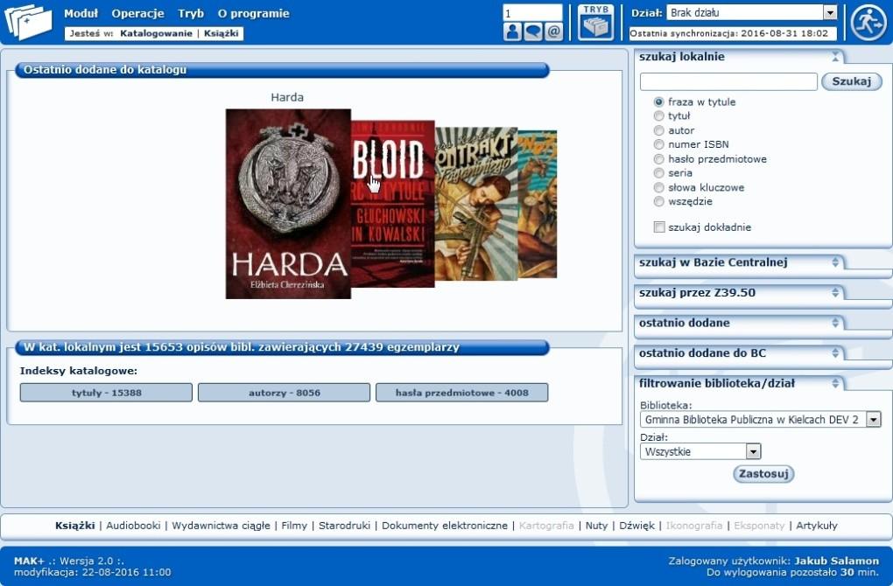Collapse the szukaj lokalnie panel
Screen dimensions: 893x586
[835, 56]
